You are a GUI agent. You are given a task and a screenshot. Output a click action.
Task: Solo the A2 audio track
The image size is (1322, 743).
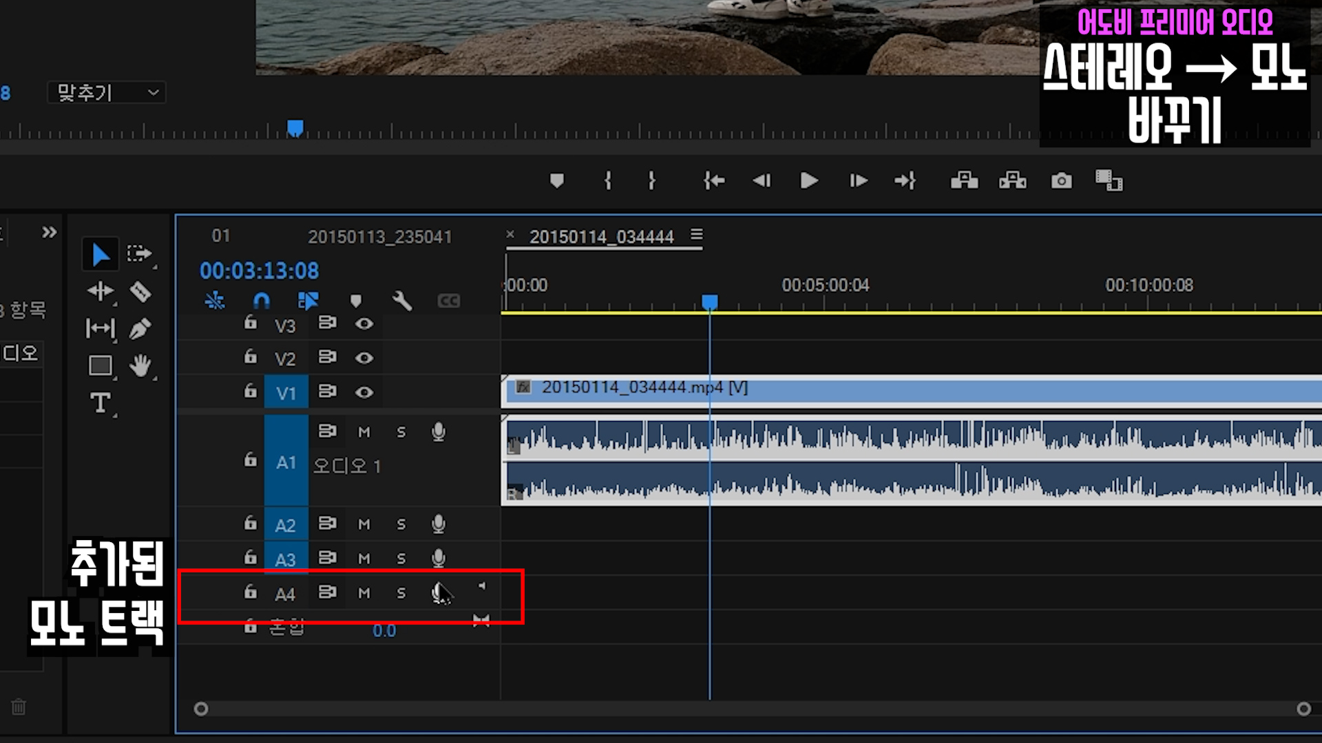(x=401, y=525)
